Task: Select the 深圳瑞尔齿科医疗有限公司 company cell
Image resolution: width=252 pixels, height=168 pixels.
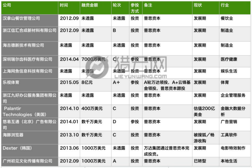Action: pyautogui.click(x=30, y=61)
